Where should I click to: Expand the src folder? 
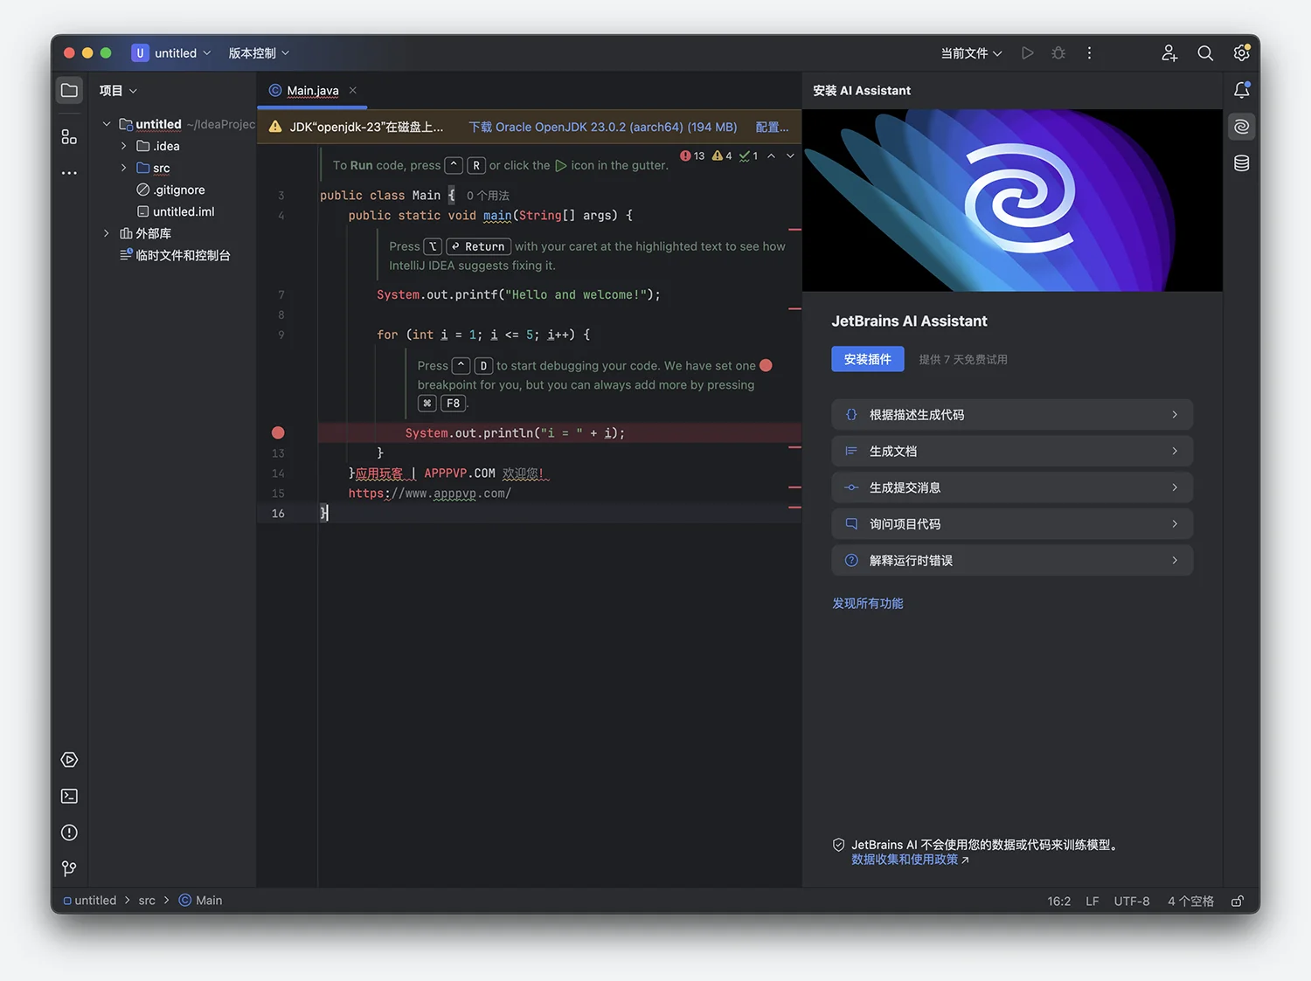click(x=124, y=168)
